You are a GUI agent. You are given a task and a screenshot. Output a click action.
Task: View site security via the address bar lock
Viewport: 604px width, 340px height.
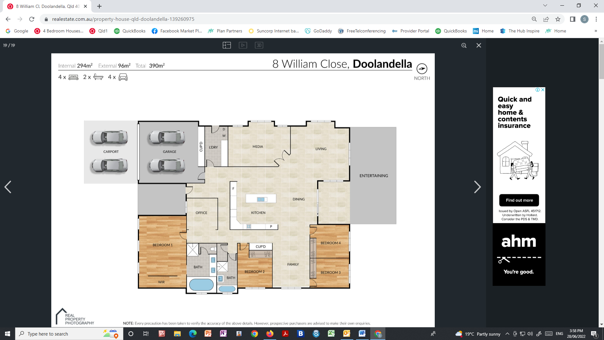click(x=46, y=19)
